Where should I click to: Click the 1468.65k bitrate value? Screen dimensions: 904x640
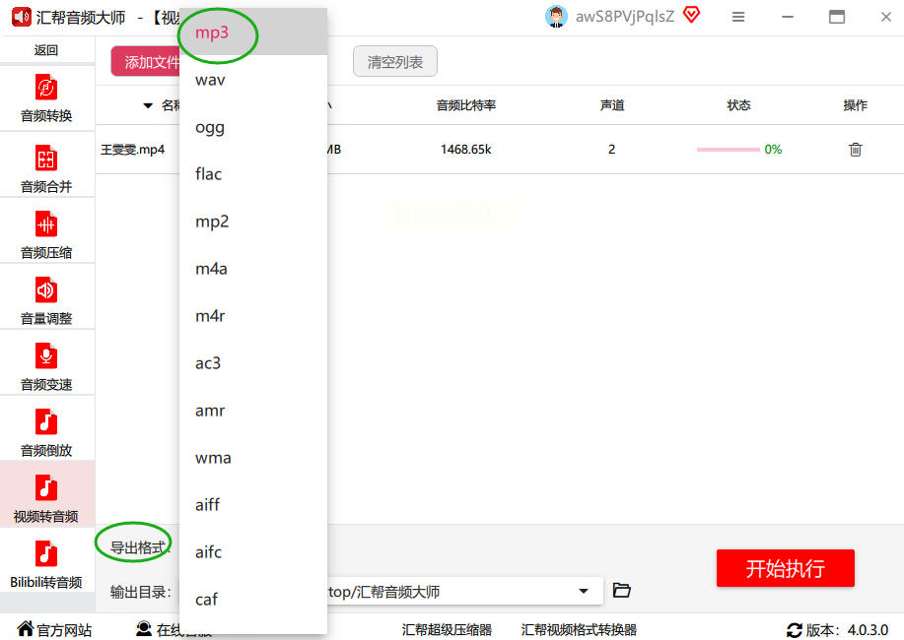466,150
